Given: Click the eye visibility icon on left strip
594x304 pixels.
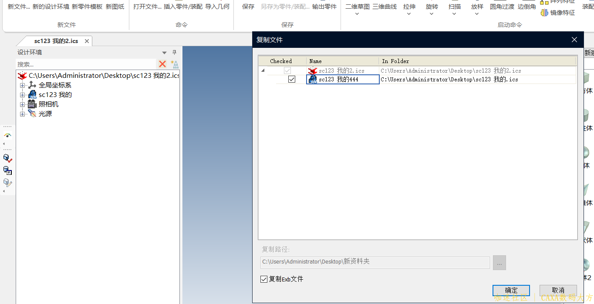Looking at the screenshot, I should coord(7,136).
